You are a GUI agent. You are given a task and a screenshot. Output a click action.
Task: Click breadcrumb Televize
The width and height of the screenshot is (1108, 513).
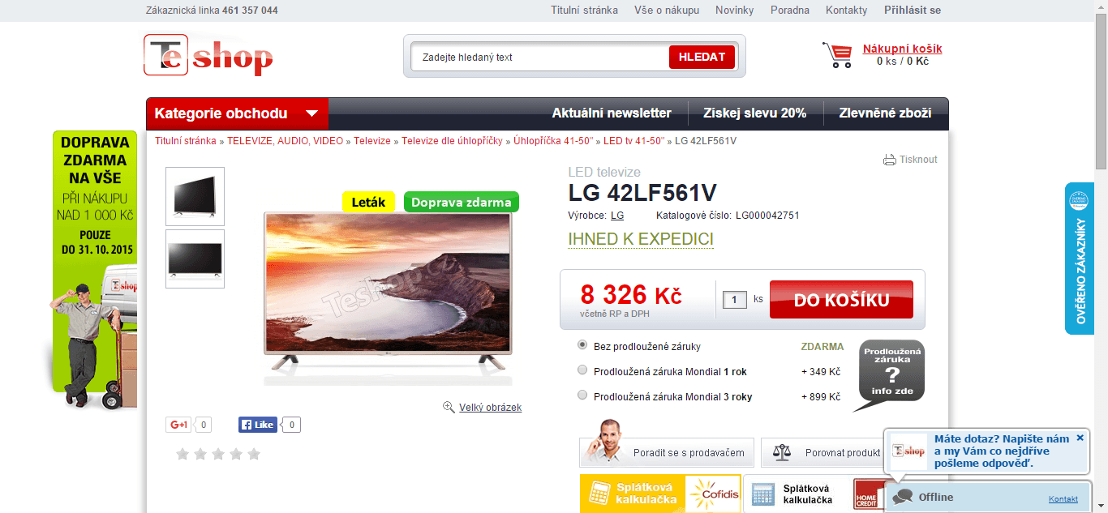coord(372,141)
